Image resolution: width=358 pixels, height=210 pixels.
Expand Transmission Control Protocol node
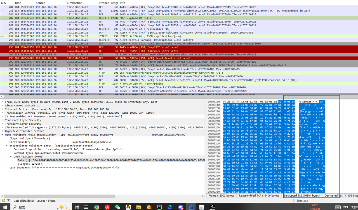pos(3,113)
